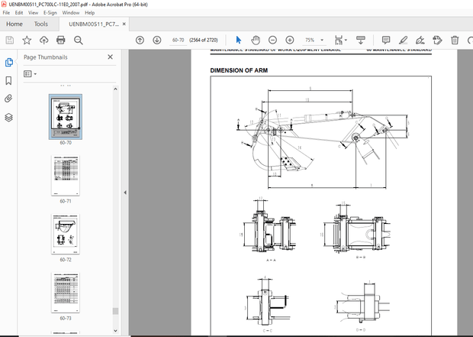
Task: Click the stamp tool icon
Action: tap(437, 41)
